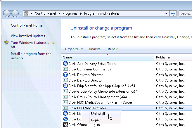192x128 pixels.
Task: Click the Citrix EdgeSight Agent icon
Action: 65,86
